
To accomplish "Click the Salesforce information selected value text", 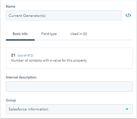I will coord(28,109).
